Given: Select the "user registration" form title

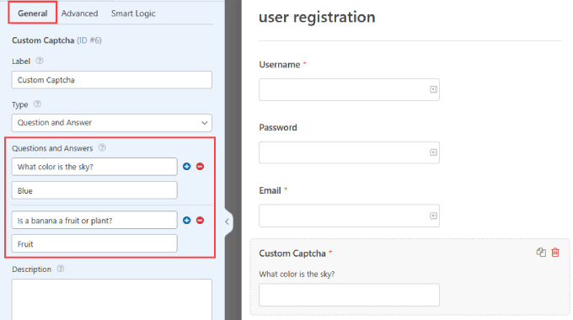Looking at the screenshot, I should tap(317, 17).
